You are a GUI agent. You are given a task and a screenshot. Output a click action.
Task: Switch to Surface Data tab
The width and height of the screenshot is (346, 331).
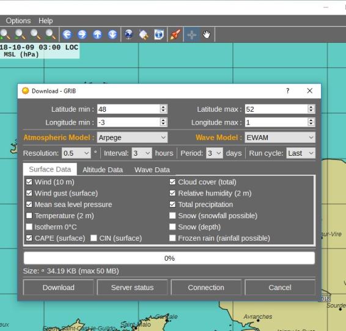click(x=50, y=169)
